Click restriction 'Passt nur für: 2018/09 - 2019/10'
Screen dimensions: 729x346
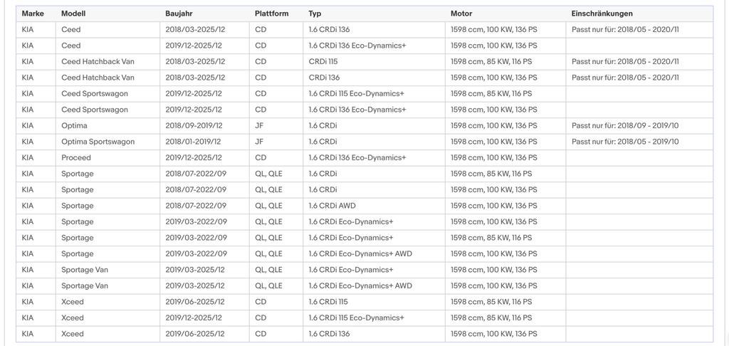[625, 125]
